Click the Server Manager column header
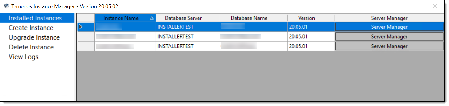This screenshot has width=449, height=106. 389,18
